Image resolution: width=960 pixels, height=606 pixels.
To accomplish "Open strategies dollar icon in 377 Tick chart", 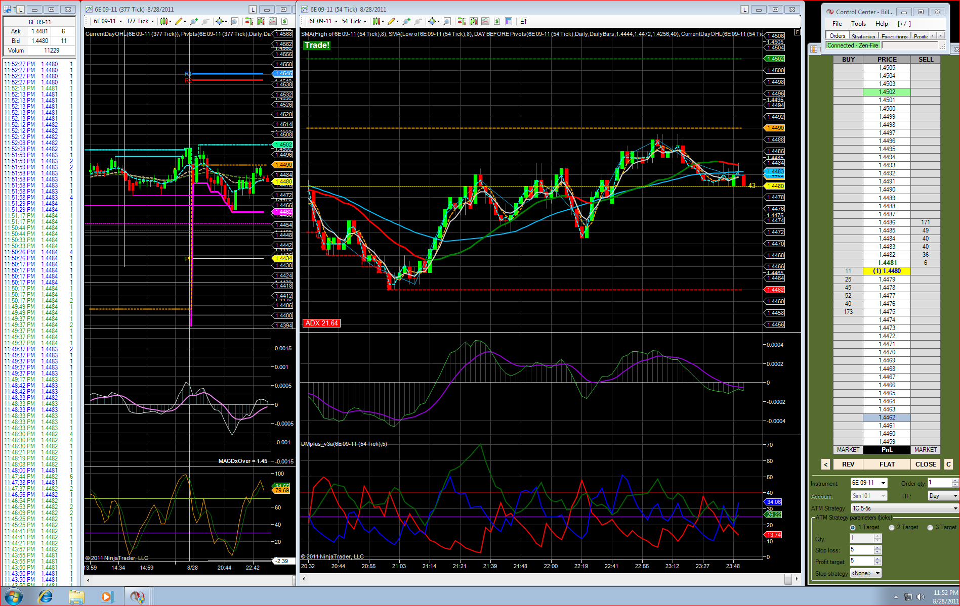I will click(x=284, y=21).
